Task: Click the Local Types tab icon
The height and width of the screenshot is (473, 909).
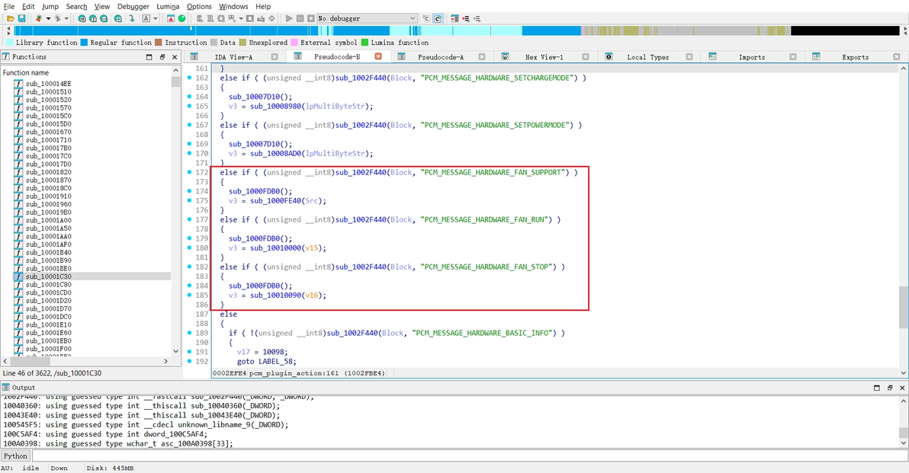Action: tap(609, 56)
